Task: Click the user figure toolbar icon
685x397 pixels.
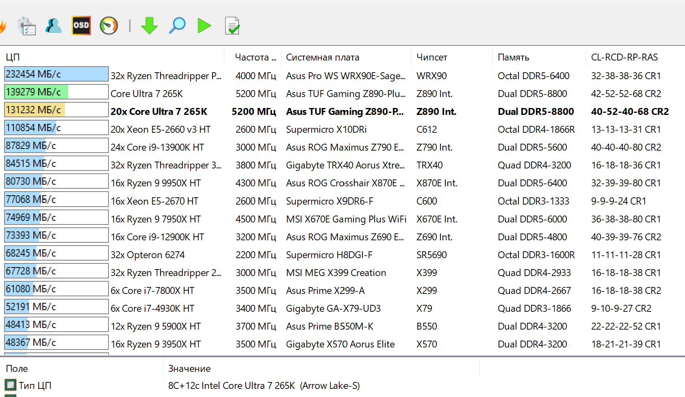Action: point(53,26)
